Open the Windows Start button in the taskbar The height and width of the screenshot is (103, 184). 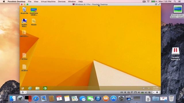[x=22, y=88]
